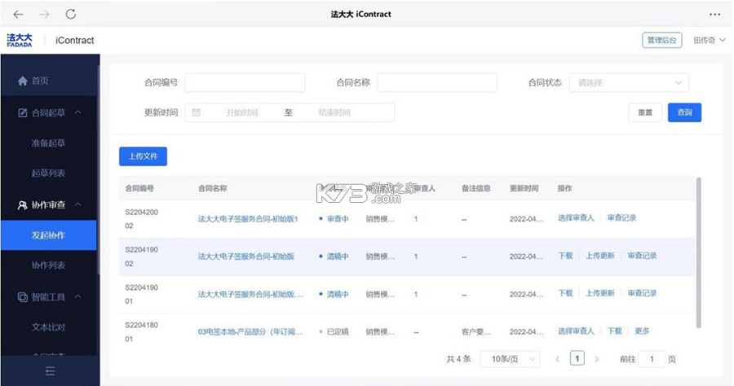Collapse the 协作审查 menu chevron
This screenshot has height=386, width=734.
click(x=78, y=204)
